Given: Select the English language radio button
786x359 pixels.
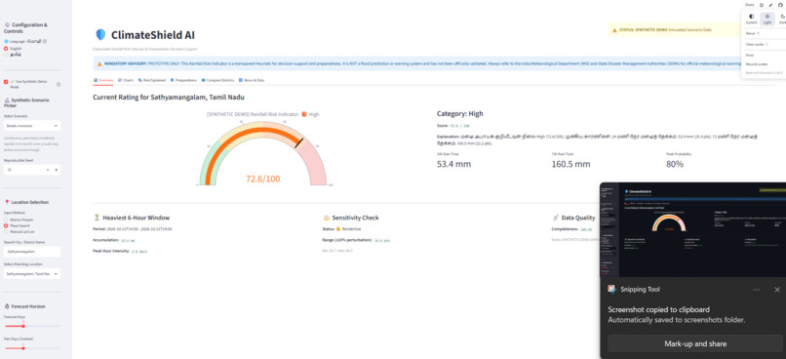Looking at the screenshot, I should 6,49.
